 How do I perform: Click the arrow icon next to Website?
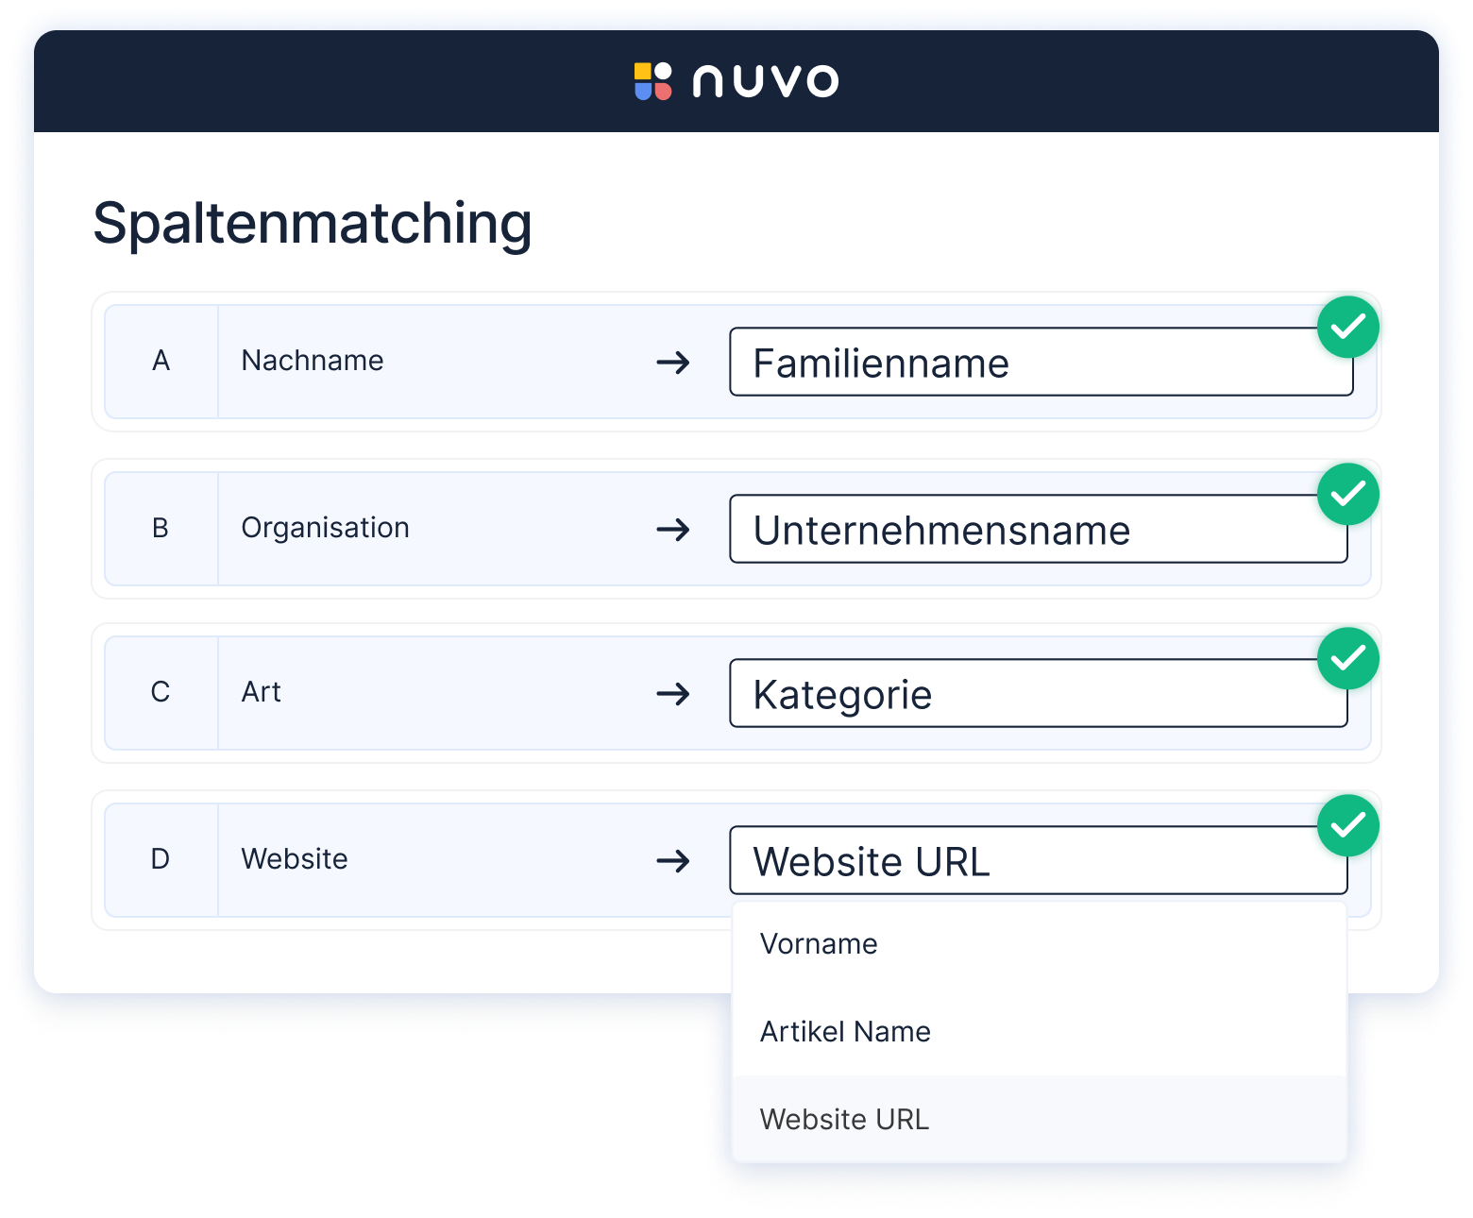pyautogui.click(x=673, y=861)
